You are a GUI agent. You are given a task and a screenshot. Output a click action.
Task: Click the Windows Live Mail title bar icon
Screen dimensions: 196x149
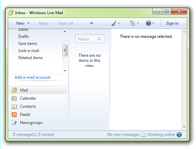11,13
